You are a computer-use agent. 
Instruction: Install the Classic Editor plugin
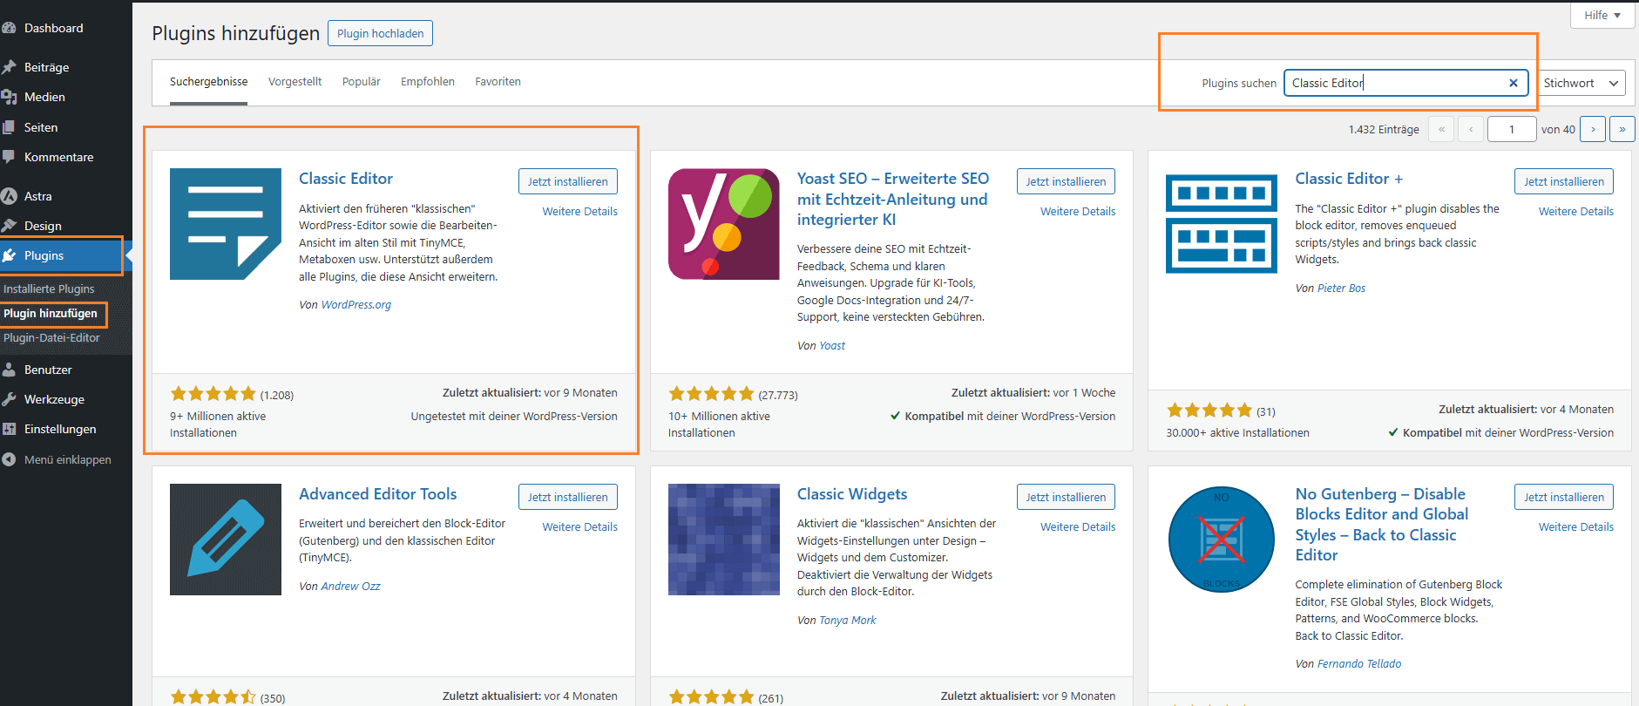tap(567, 181)
